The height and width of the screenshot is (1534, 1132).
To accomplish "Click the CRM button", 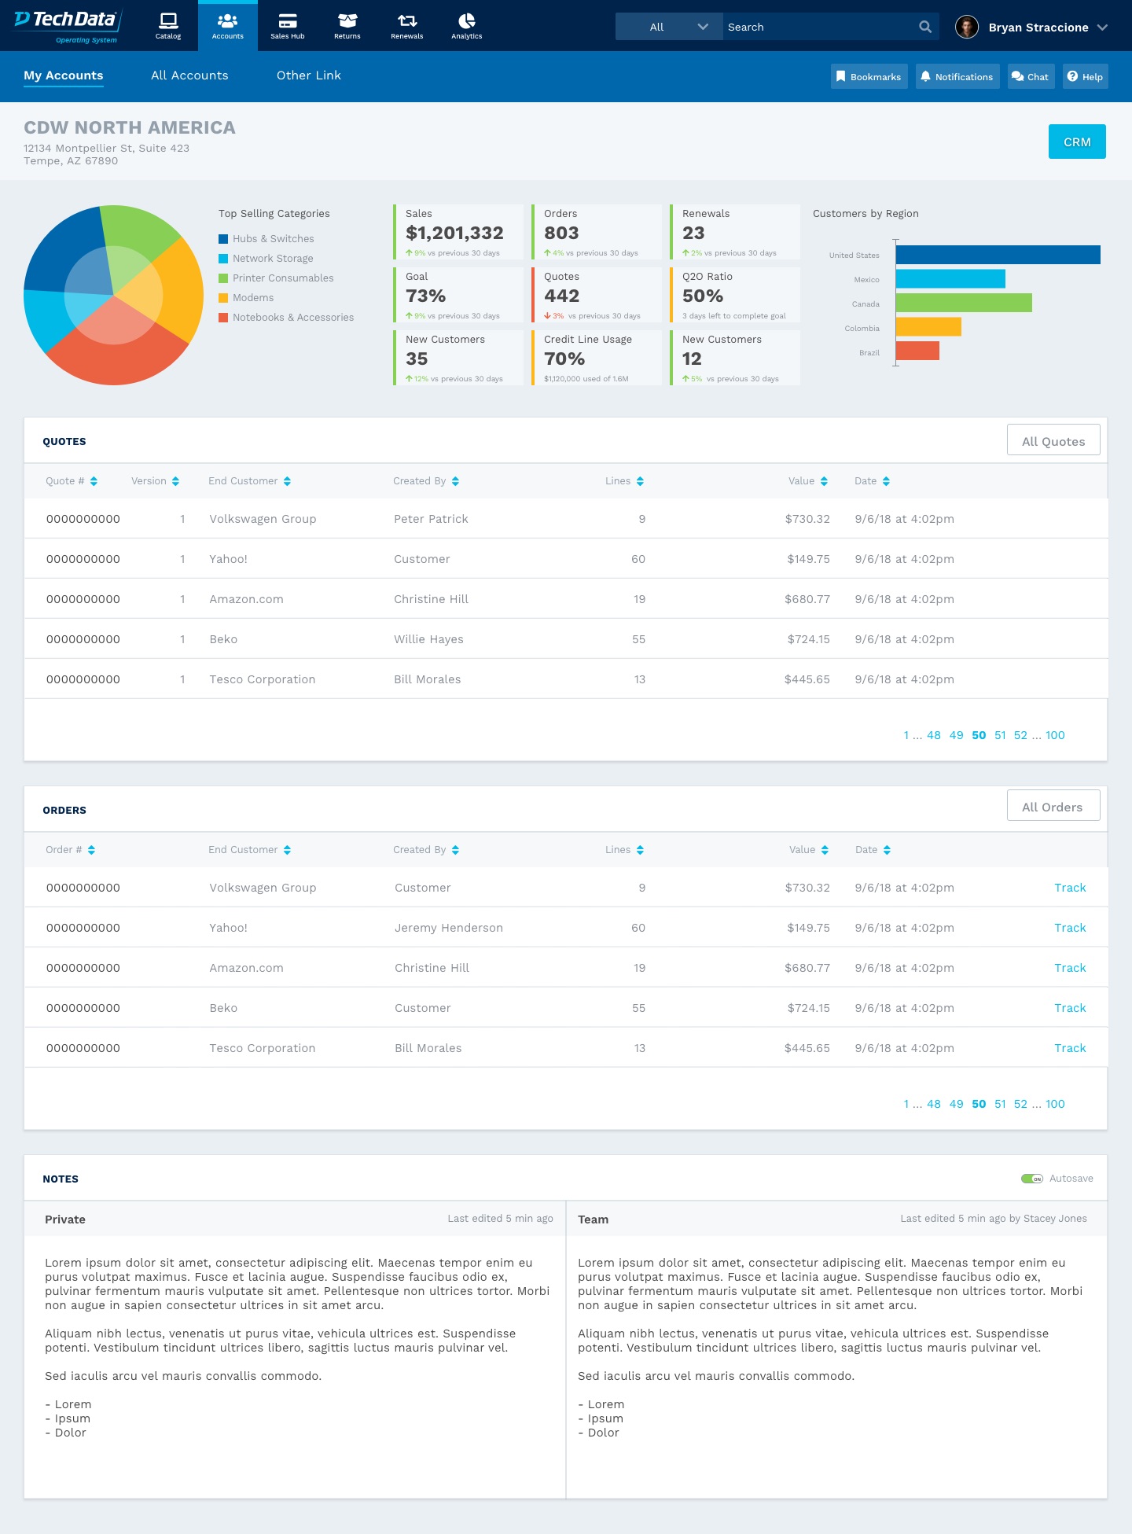I will [1077, 142].
